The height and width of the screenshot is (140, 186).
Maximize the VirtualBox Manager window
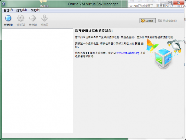[x=170, y=3]
